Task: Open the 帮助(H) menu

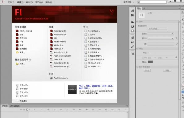Action: point(49,2)
